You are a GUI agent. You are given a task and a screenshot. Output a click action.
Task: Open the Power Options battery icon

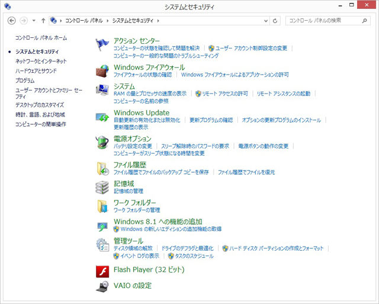(102, 143)
